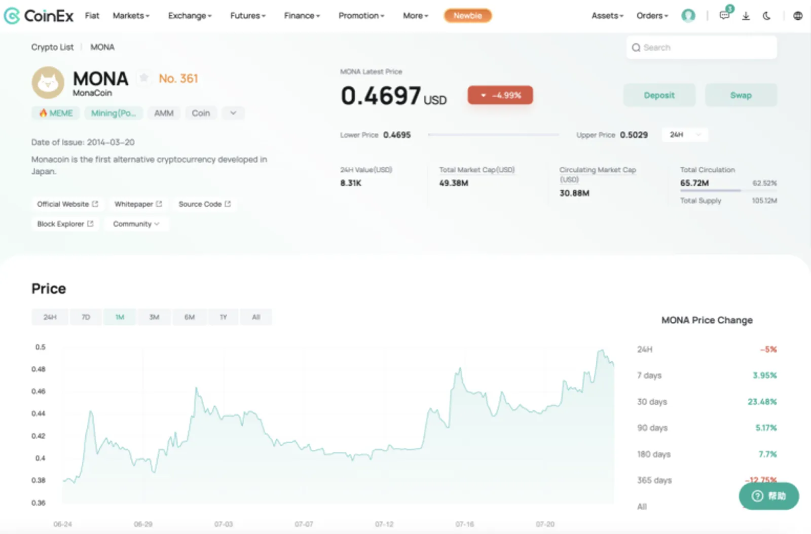Click the lower-upper price range bar

coord(493,135)
